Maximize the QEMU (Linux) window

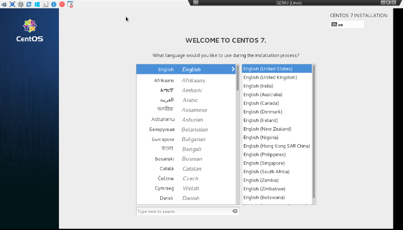(x=388, y=3)
